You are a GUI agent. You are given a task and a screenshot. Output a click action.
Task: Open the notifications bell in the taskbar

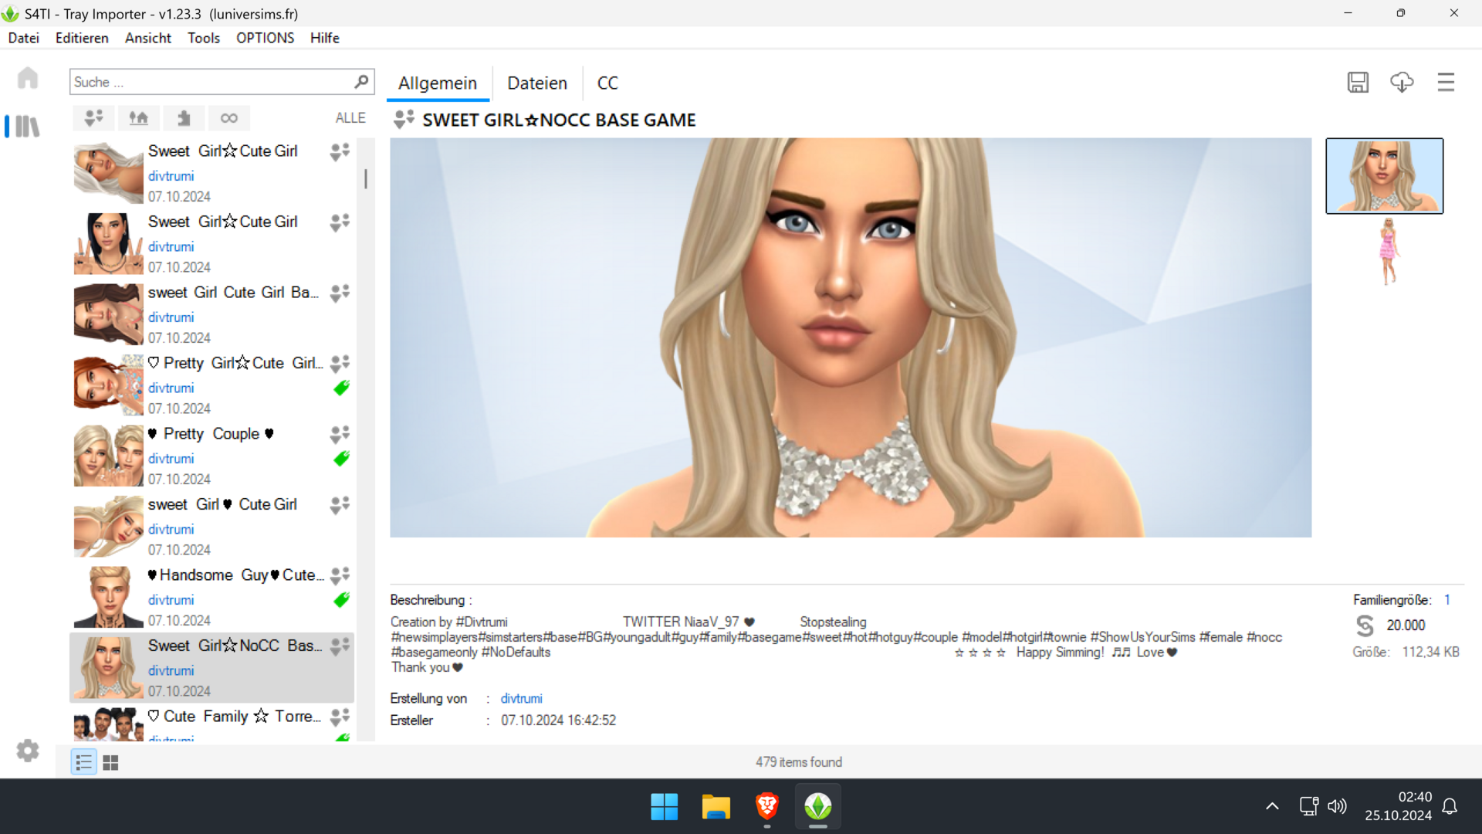pos(1450,806)
